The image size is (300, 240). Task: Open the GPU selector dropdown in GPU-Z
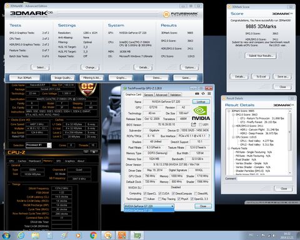pos(149,206)
